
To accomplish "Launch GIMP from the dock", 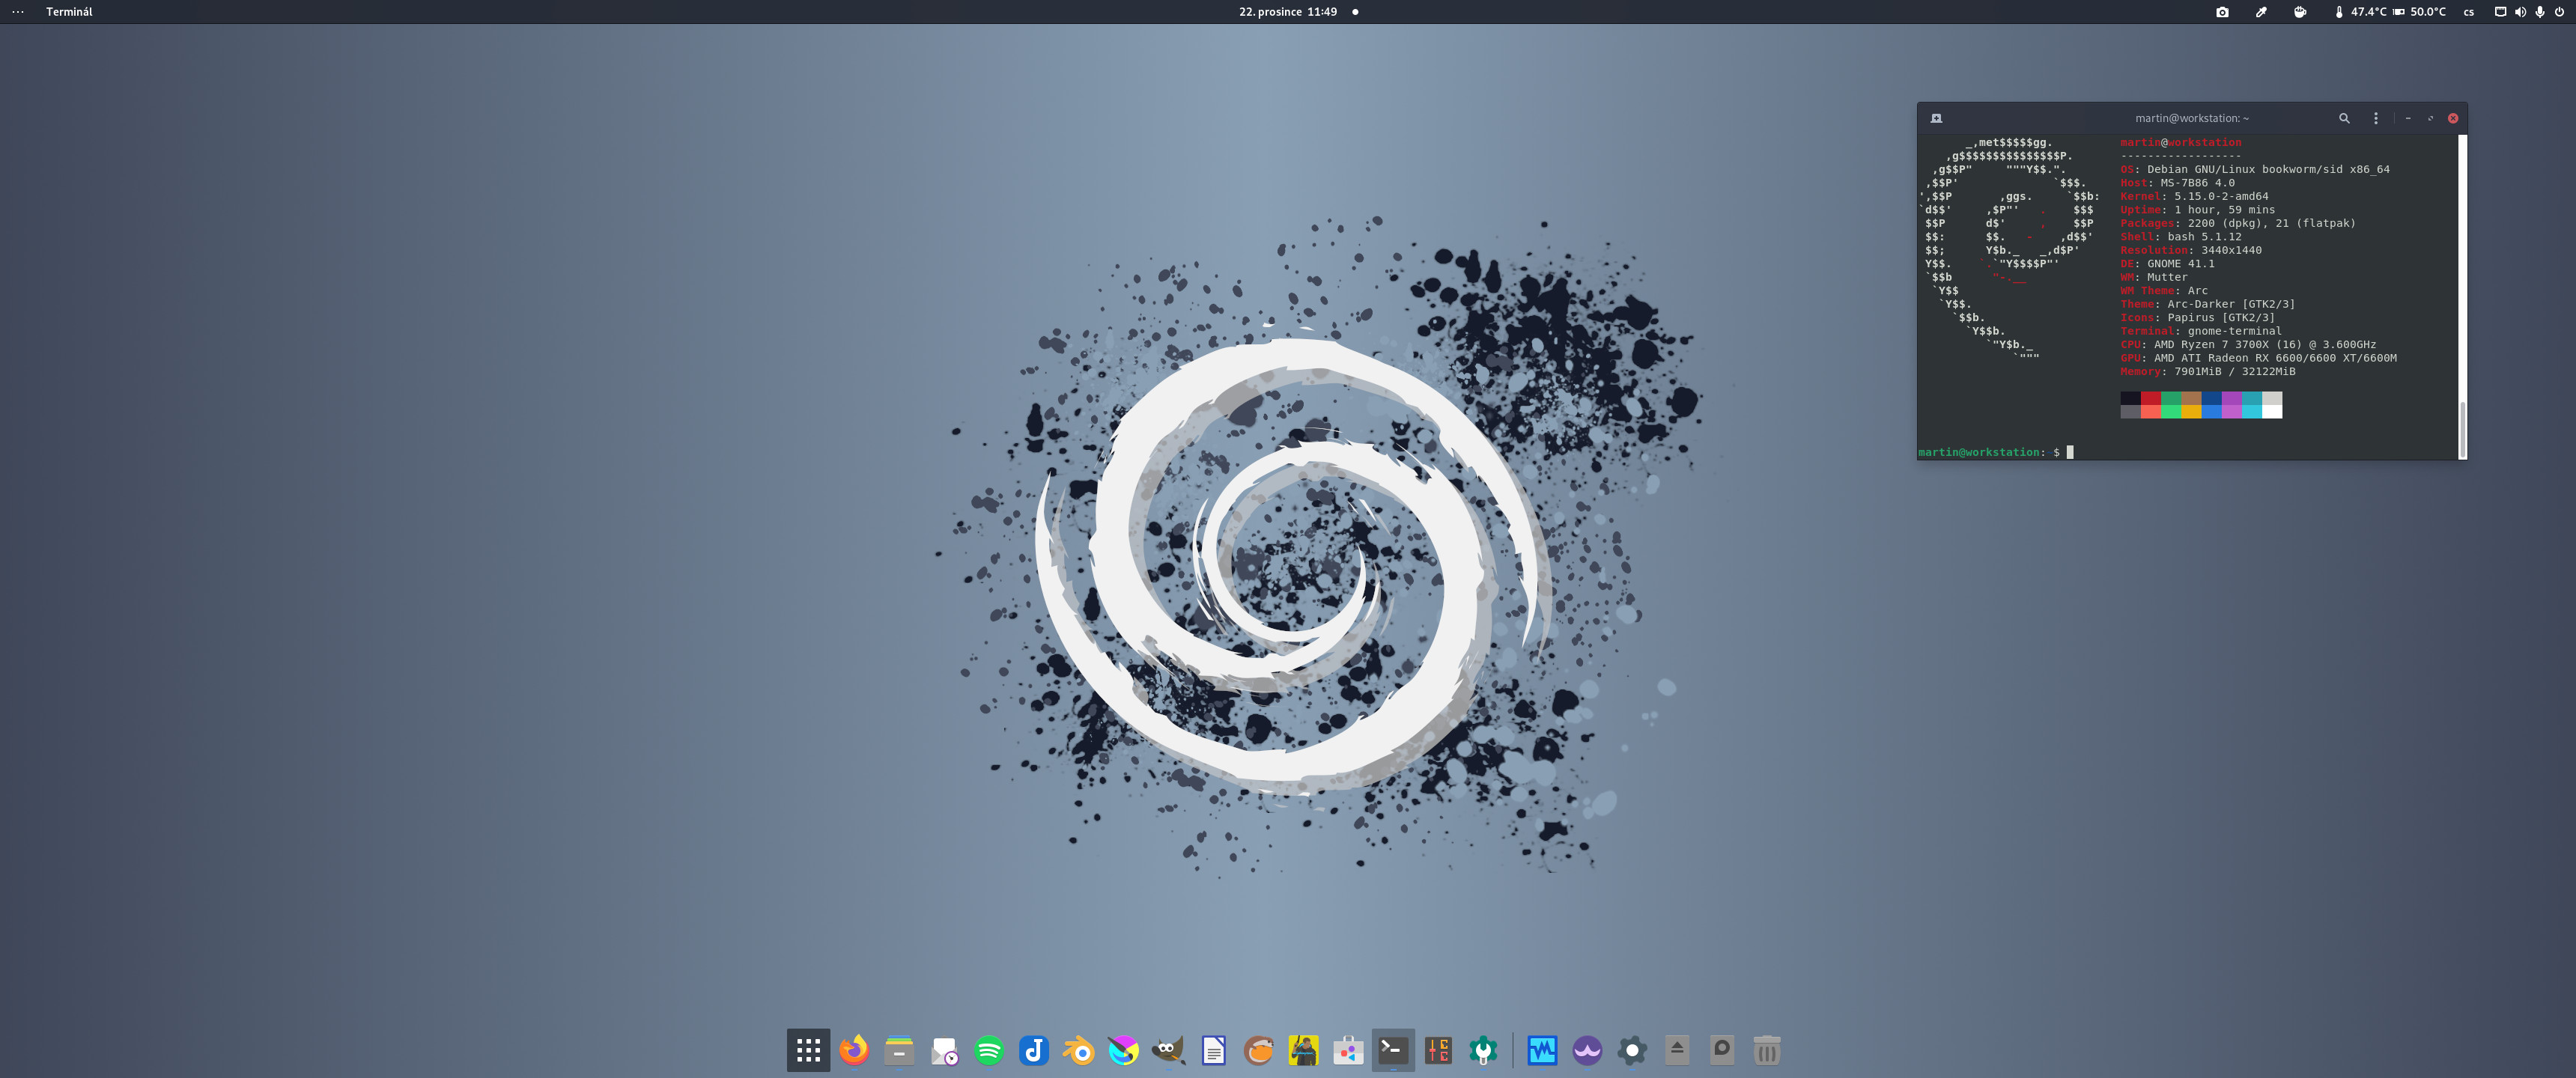I will (x=1168, y=1050).
